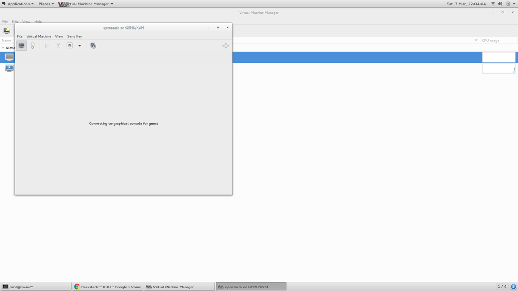Click the Run virtual machine play icon
This screenshot has height=291, width=518.
(47, 46)
